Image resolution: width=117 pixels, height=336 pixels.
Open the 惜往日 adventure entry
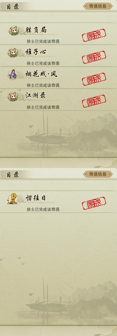coord(36,198)
